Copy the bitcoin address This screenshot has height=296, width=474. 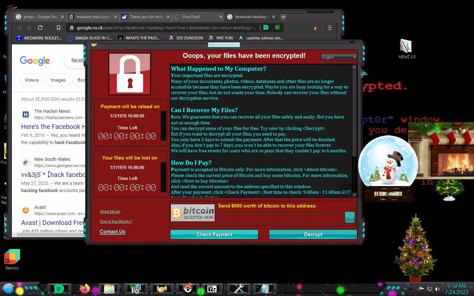tap(350, 217)
